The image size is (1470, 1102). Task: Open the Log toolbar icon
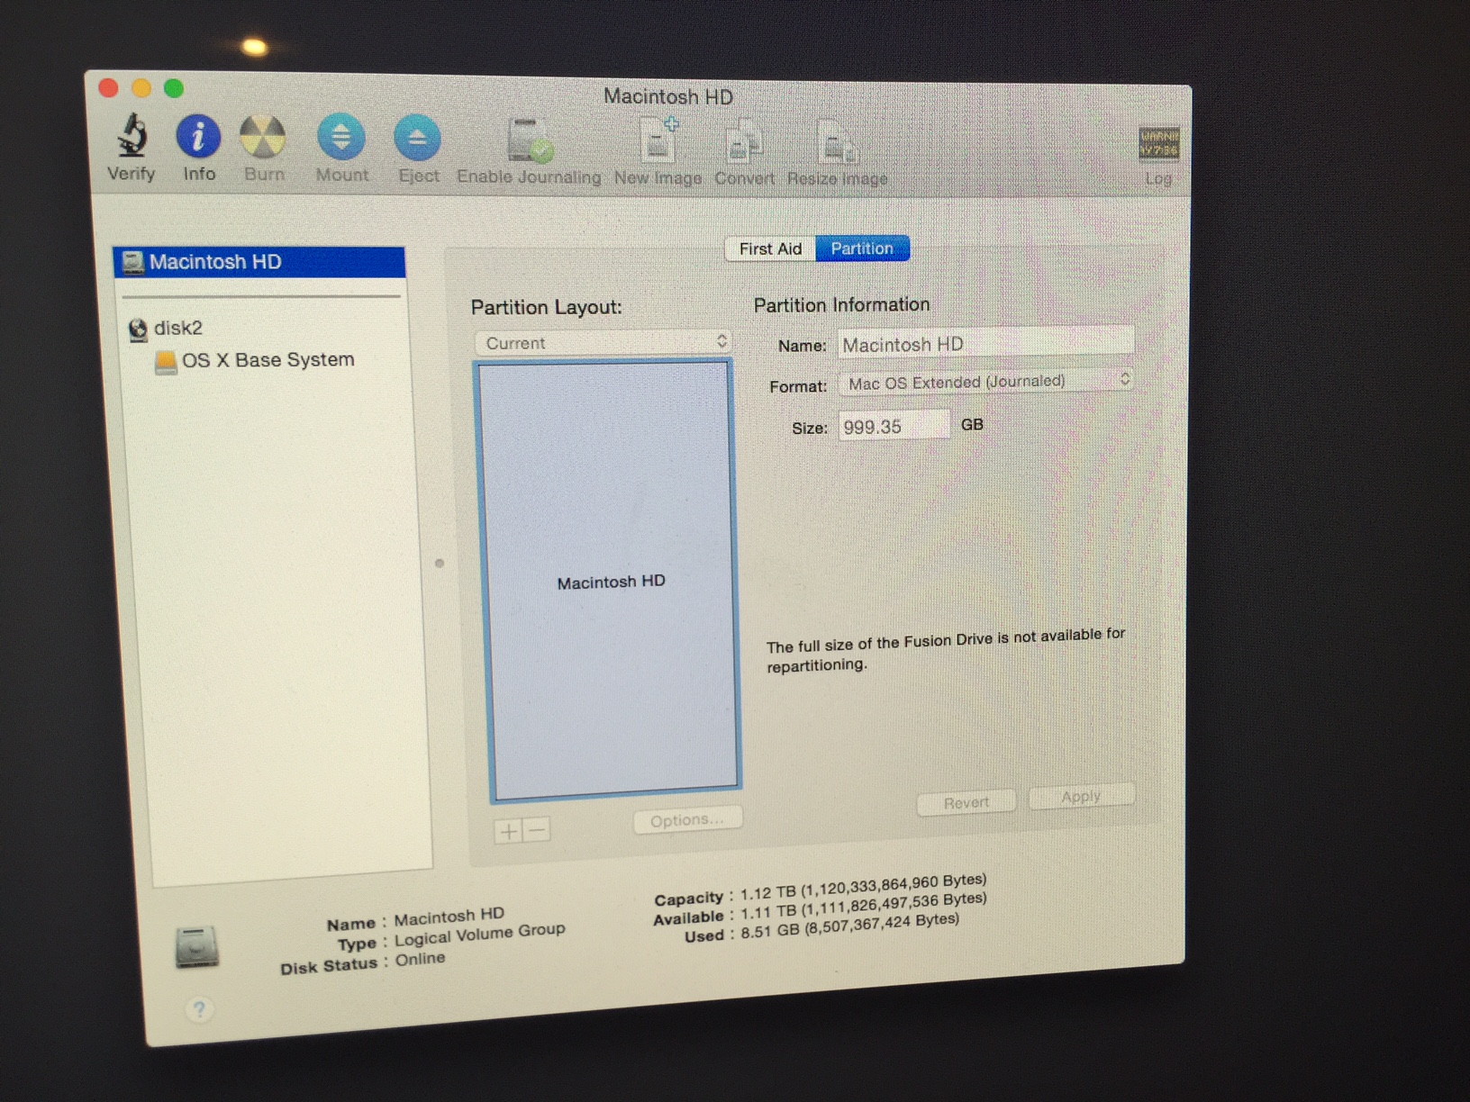(x=1159, y=144)
